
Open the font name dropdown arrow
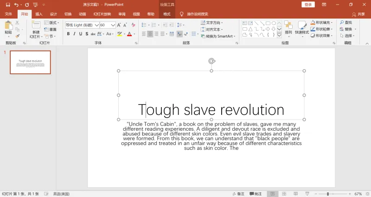(96, 25)
